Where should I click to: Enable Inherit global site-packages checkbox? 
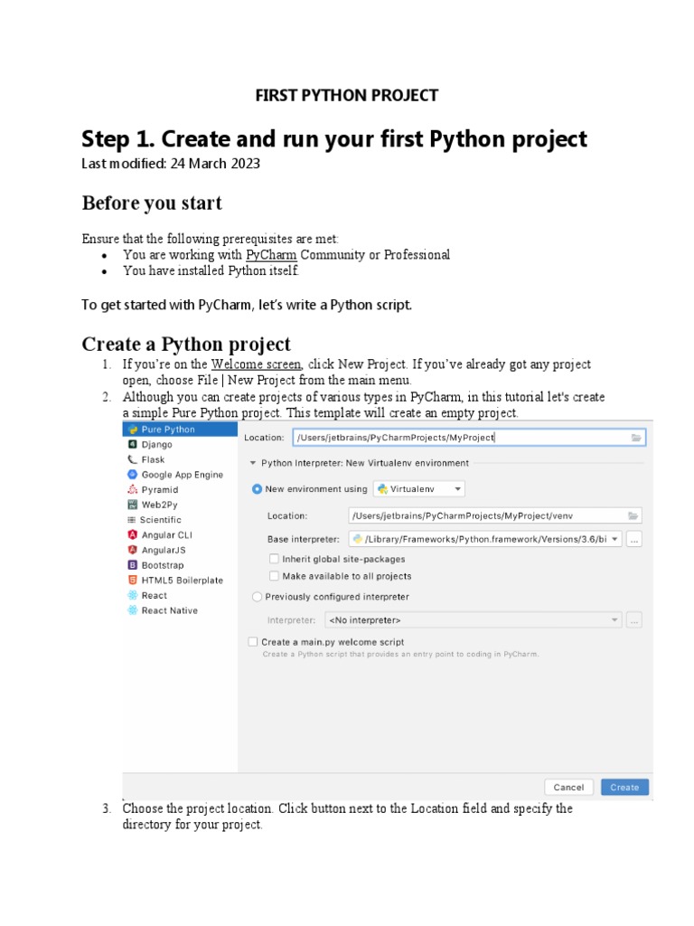pos(274,560)
